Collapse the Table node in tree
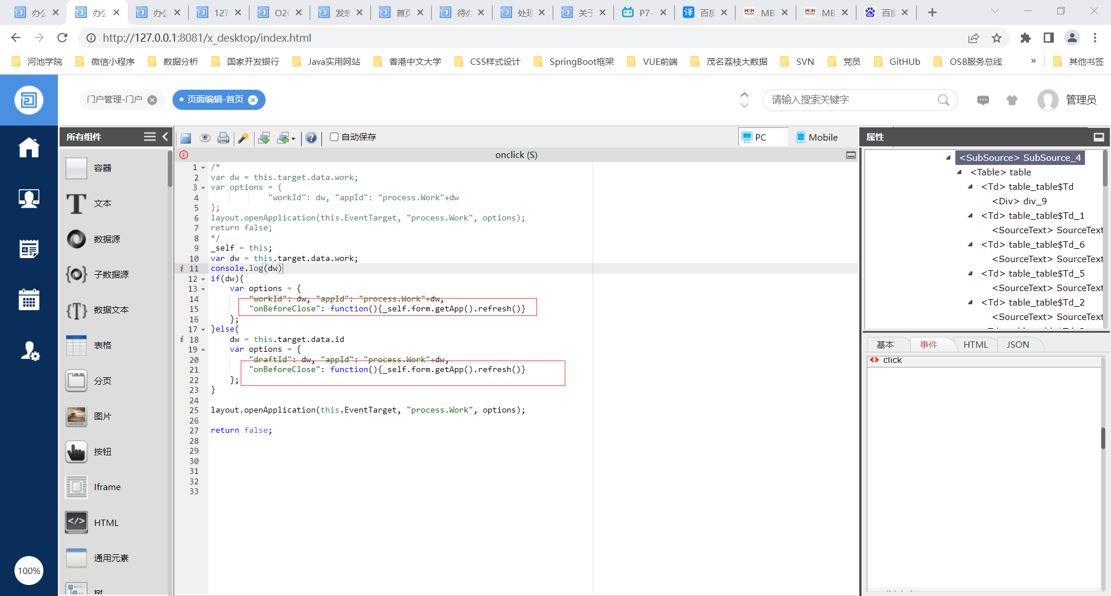The height and width of the screenshot is (596, 1111). click(959, 172)
